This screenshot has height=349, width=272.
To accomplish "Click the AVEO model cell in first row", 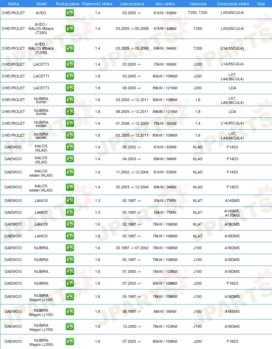I will point(41,13).
